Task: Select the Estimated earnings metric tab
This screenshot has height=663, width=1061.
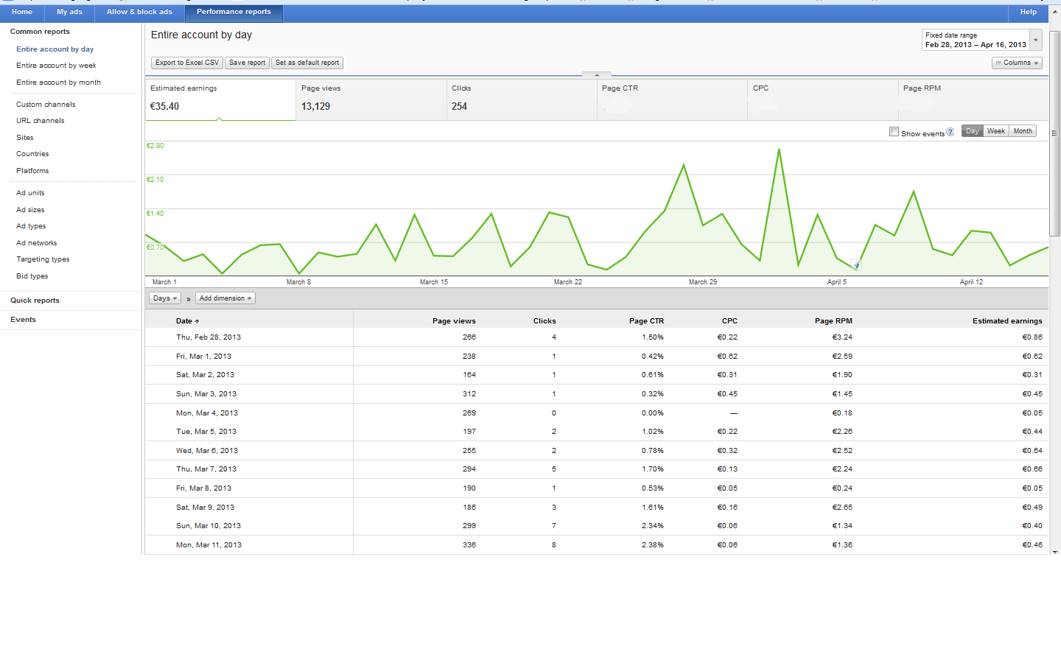Action: pos(220,99)
